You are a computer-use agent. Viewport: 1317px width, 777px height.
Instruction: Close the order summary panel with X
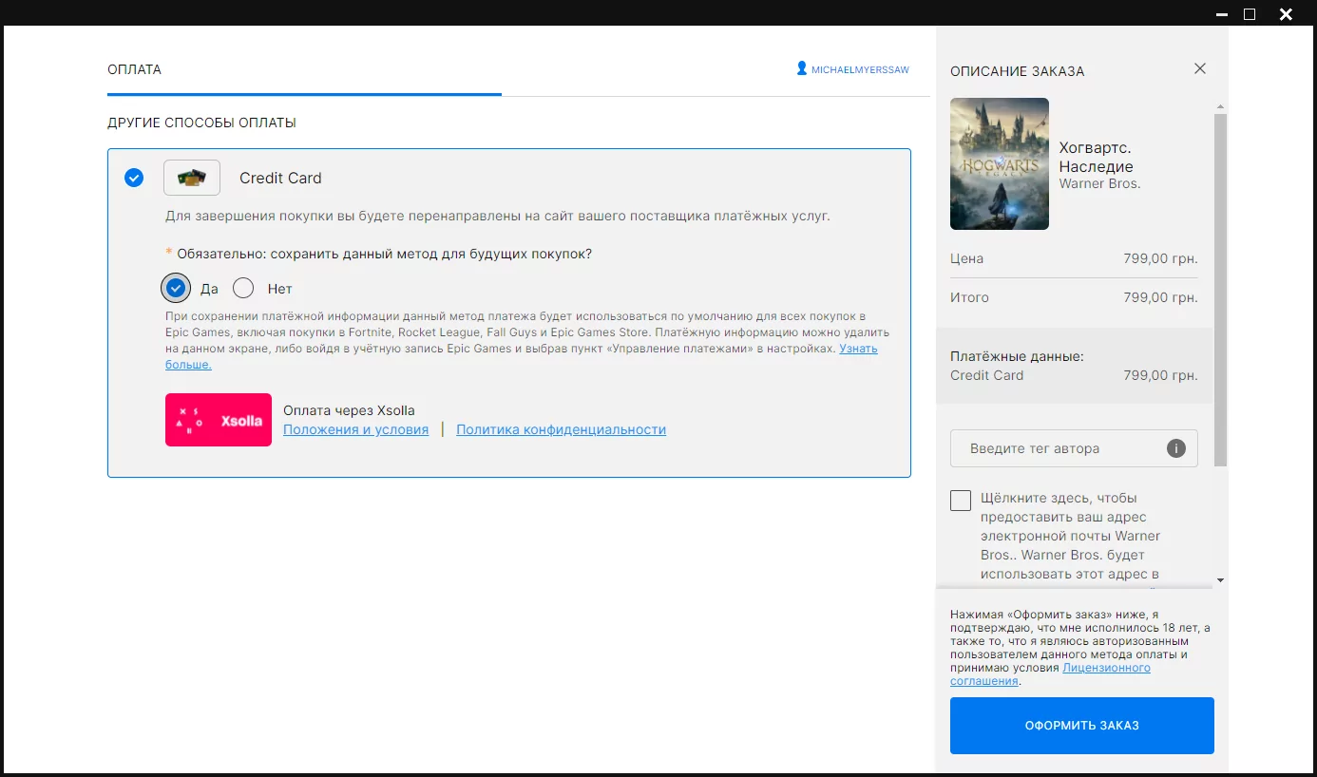[1200, 68]
